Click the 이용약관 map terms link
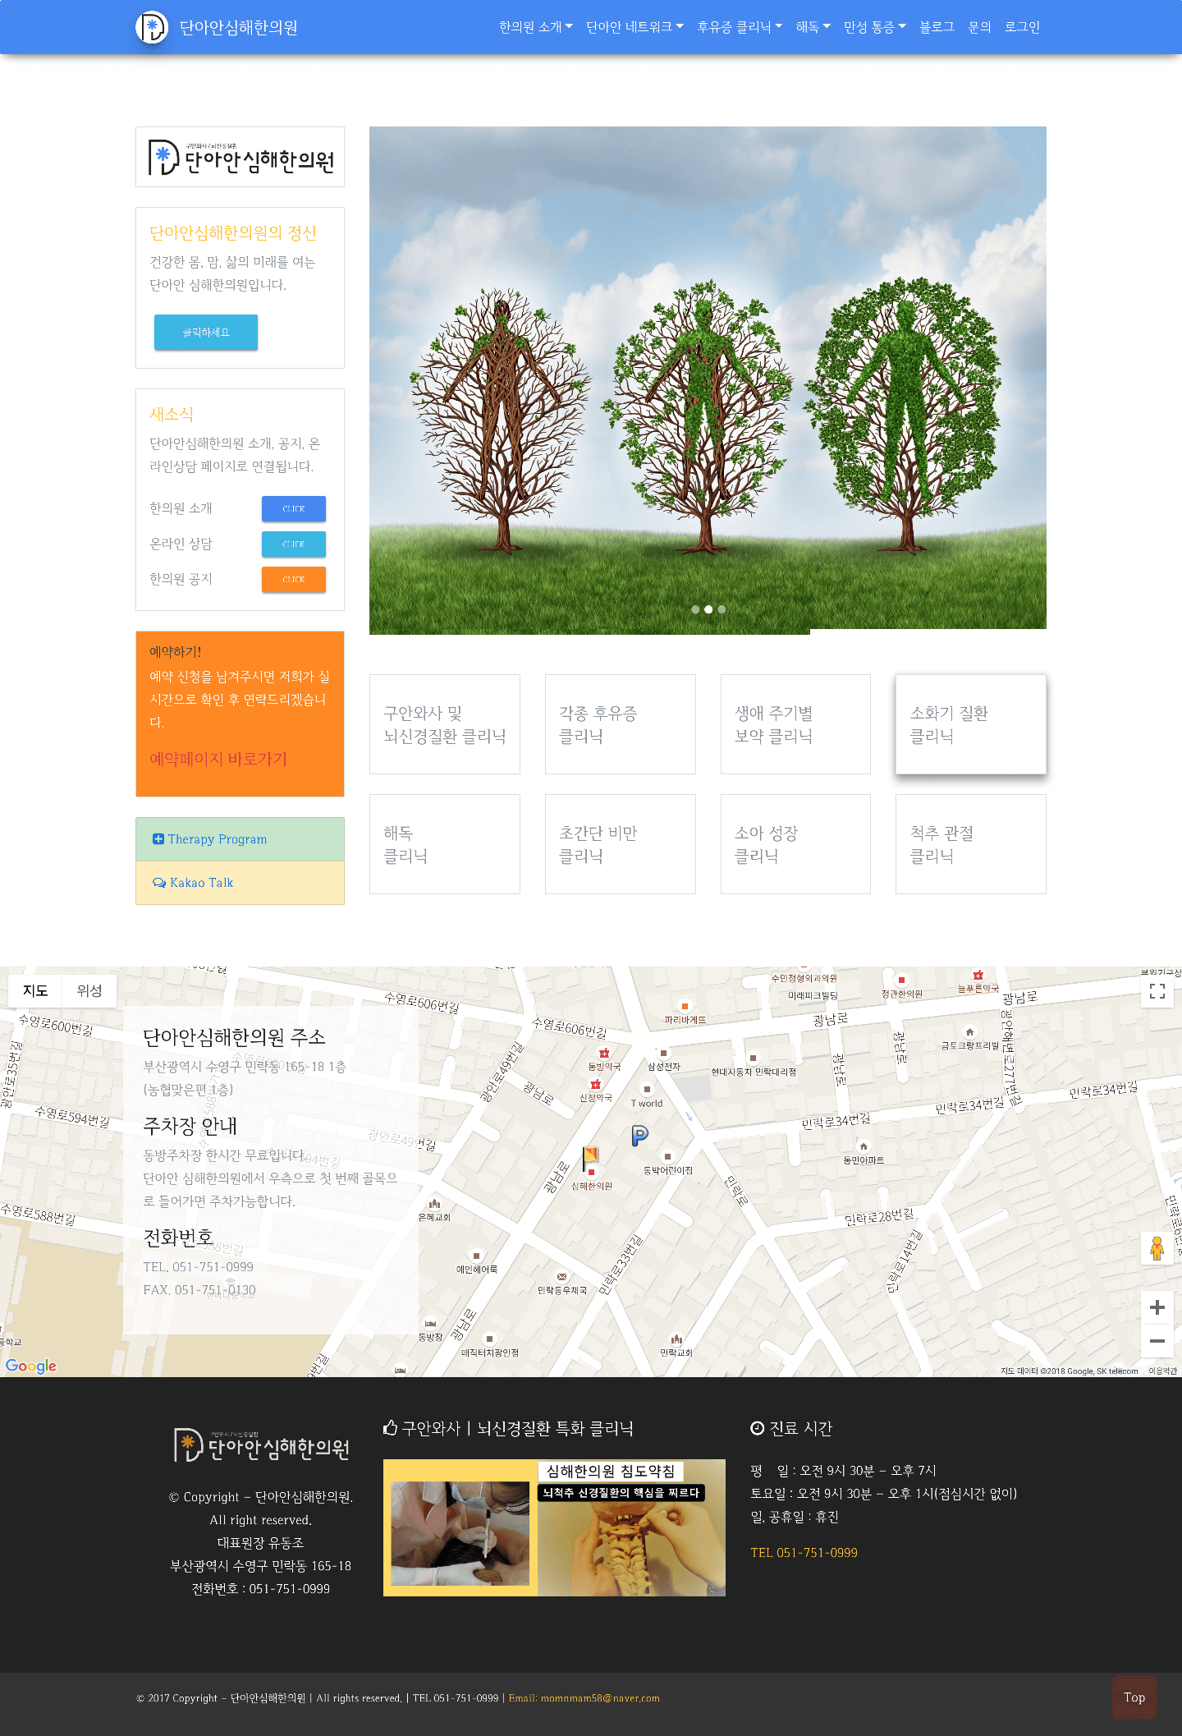The width and height of the screenshot is (1182, 1736). point(1162,1371)
